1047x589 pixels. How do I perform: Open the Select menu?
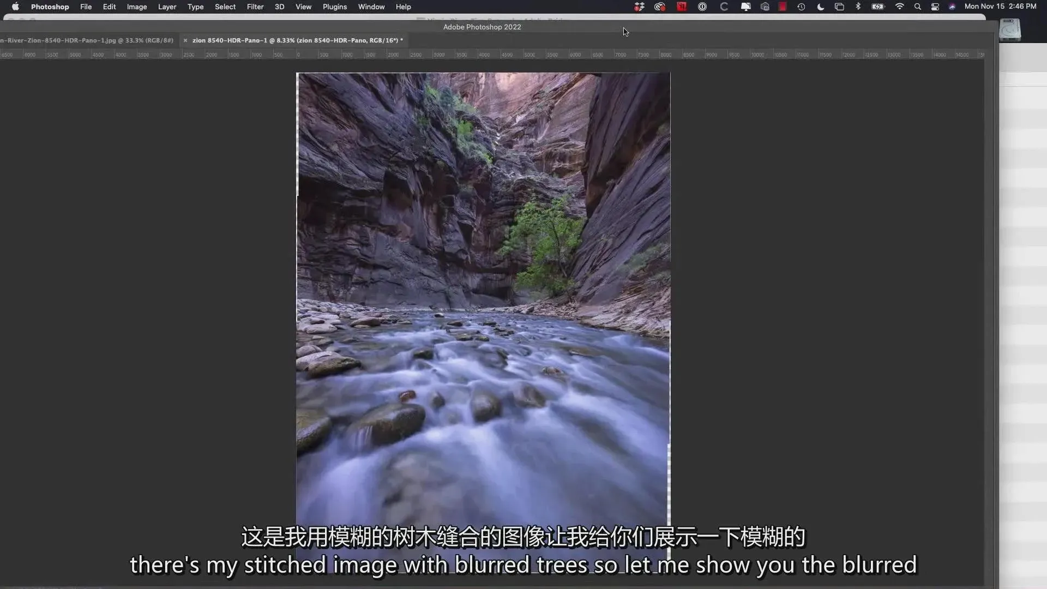[225, 7]
